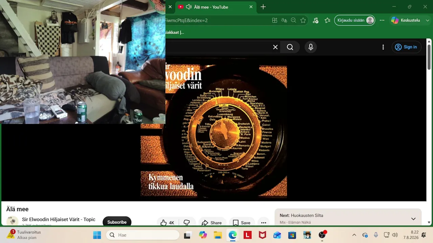Open the taskbar app with a portrait icon

pyautogui.click(x=307, y=235)
